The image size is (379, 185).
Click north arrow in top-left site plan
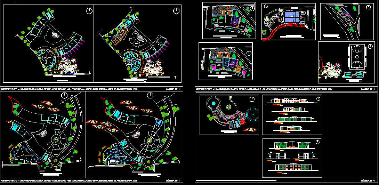[89, 11]
